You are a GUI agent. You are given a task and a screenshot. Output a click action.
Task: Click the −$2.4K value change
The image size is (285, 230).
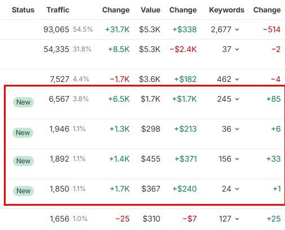[183, 49]
